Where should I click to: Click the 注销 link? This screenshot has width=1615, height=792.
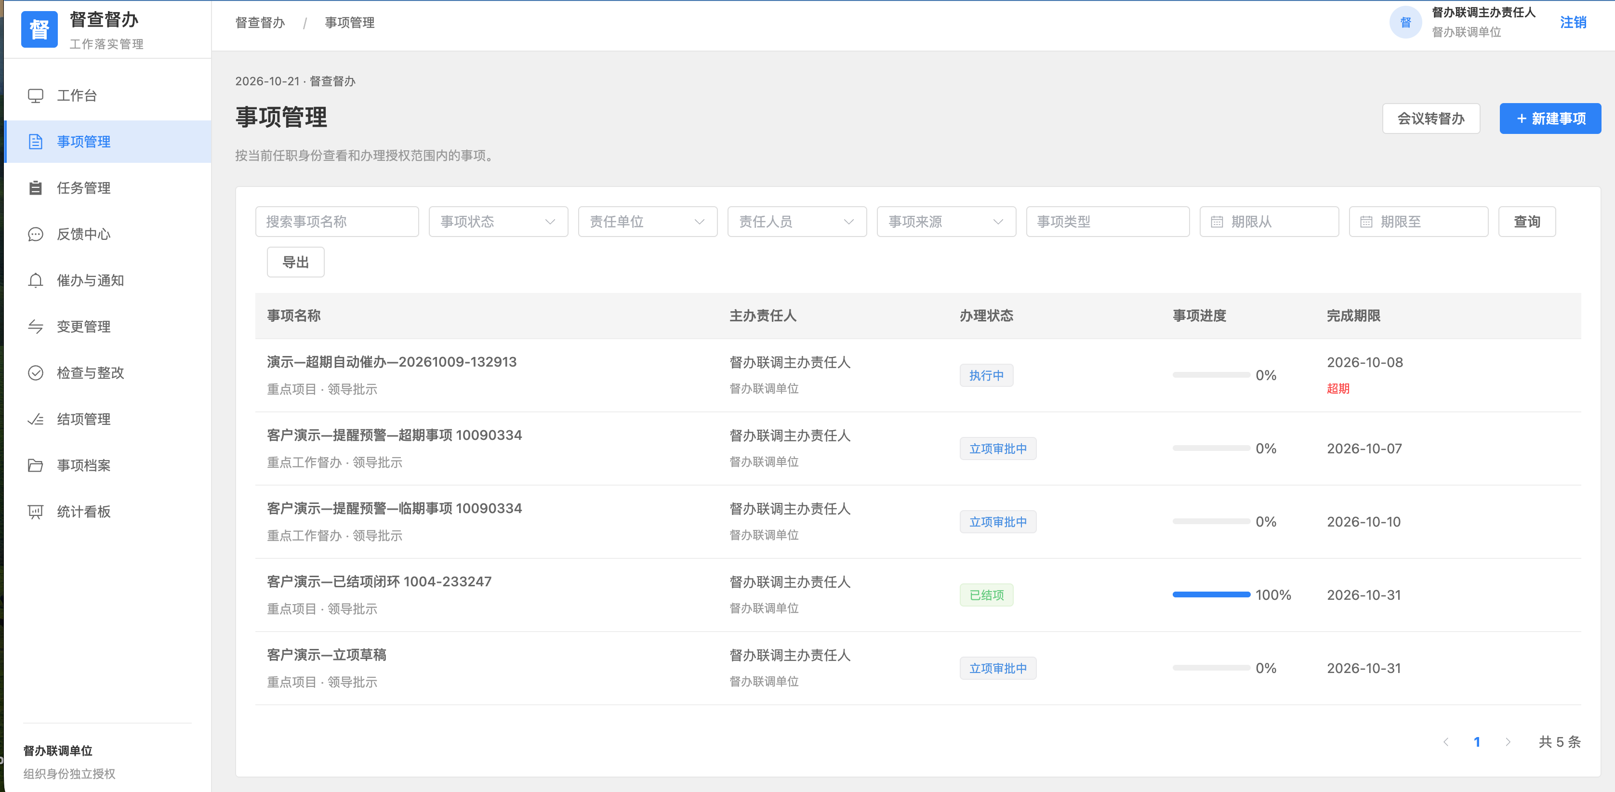pos(1573,23)
